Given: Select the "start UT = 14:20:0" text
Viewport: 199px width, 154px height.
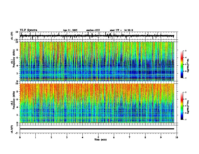Looking at the screenshot, I should click(121, 30).
